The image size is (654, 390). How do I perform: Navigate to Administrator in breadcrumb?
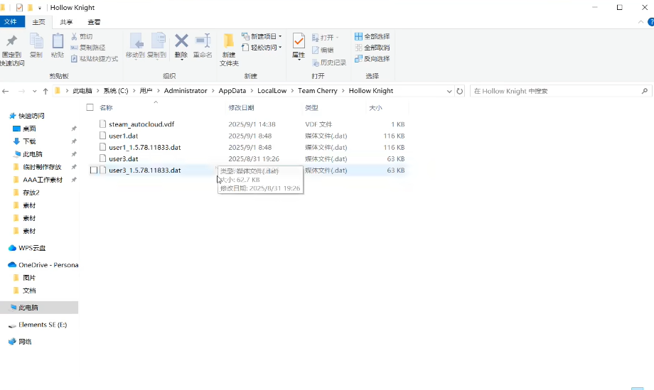point(186,91)
